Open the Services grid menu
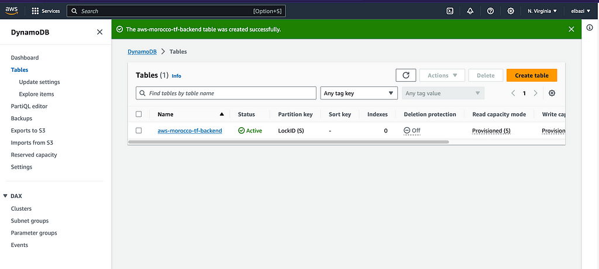The width and height of the screenshot is (599, 269). pyautogui.click(x=46, y=11)
